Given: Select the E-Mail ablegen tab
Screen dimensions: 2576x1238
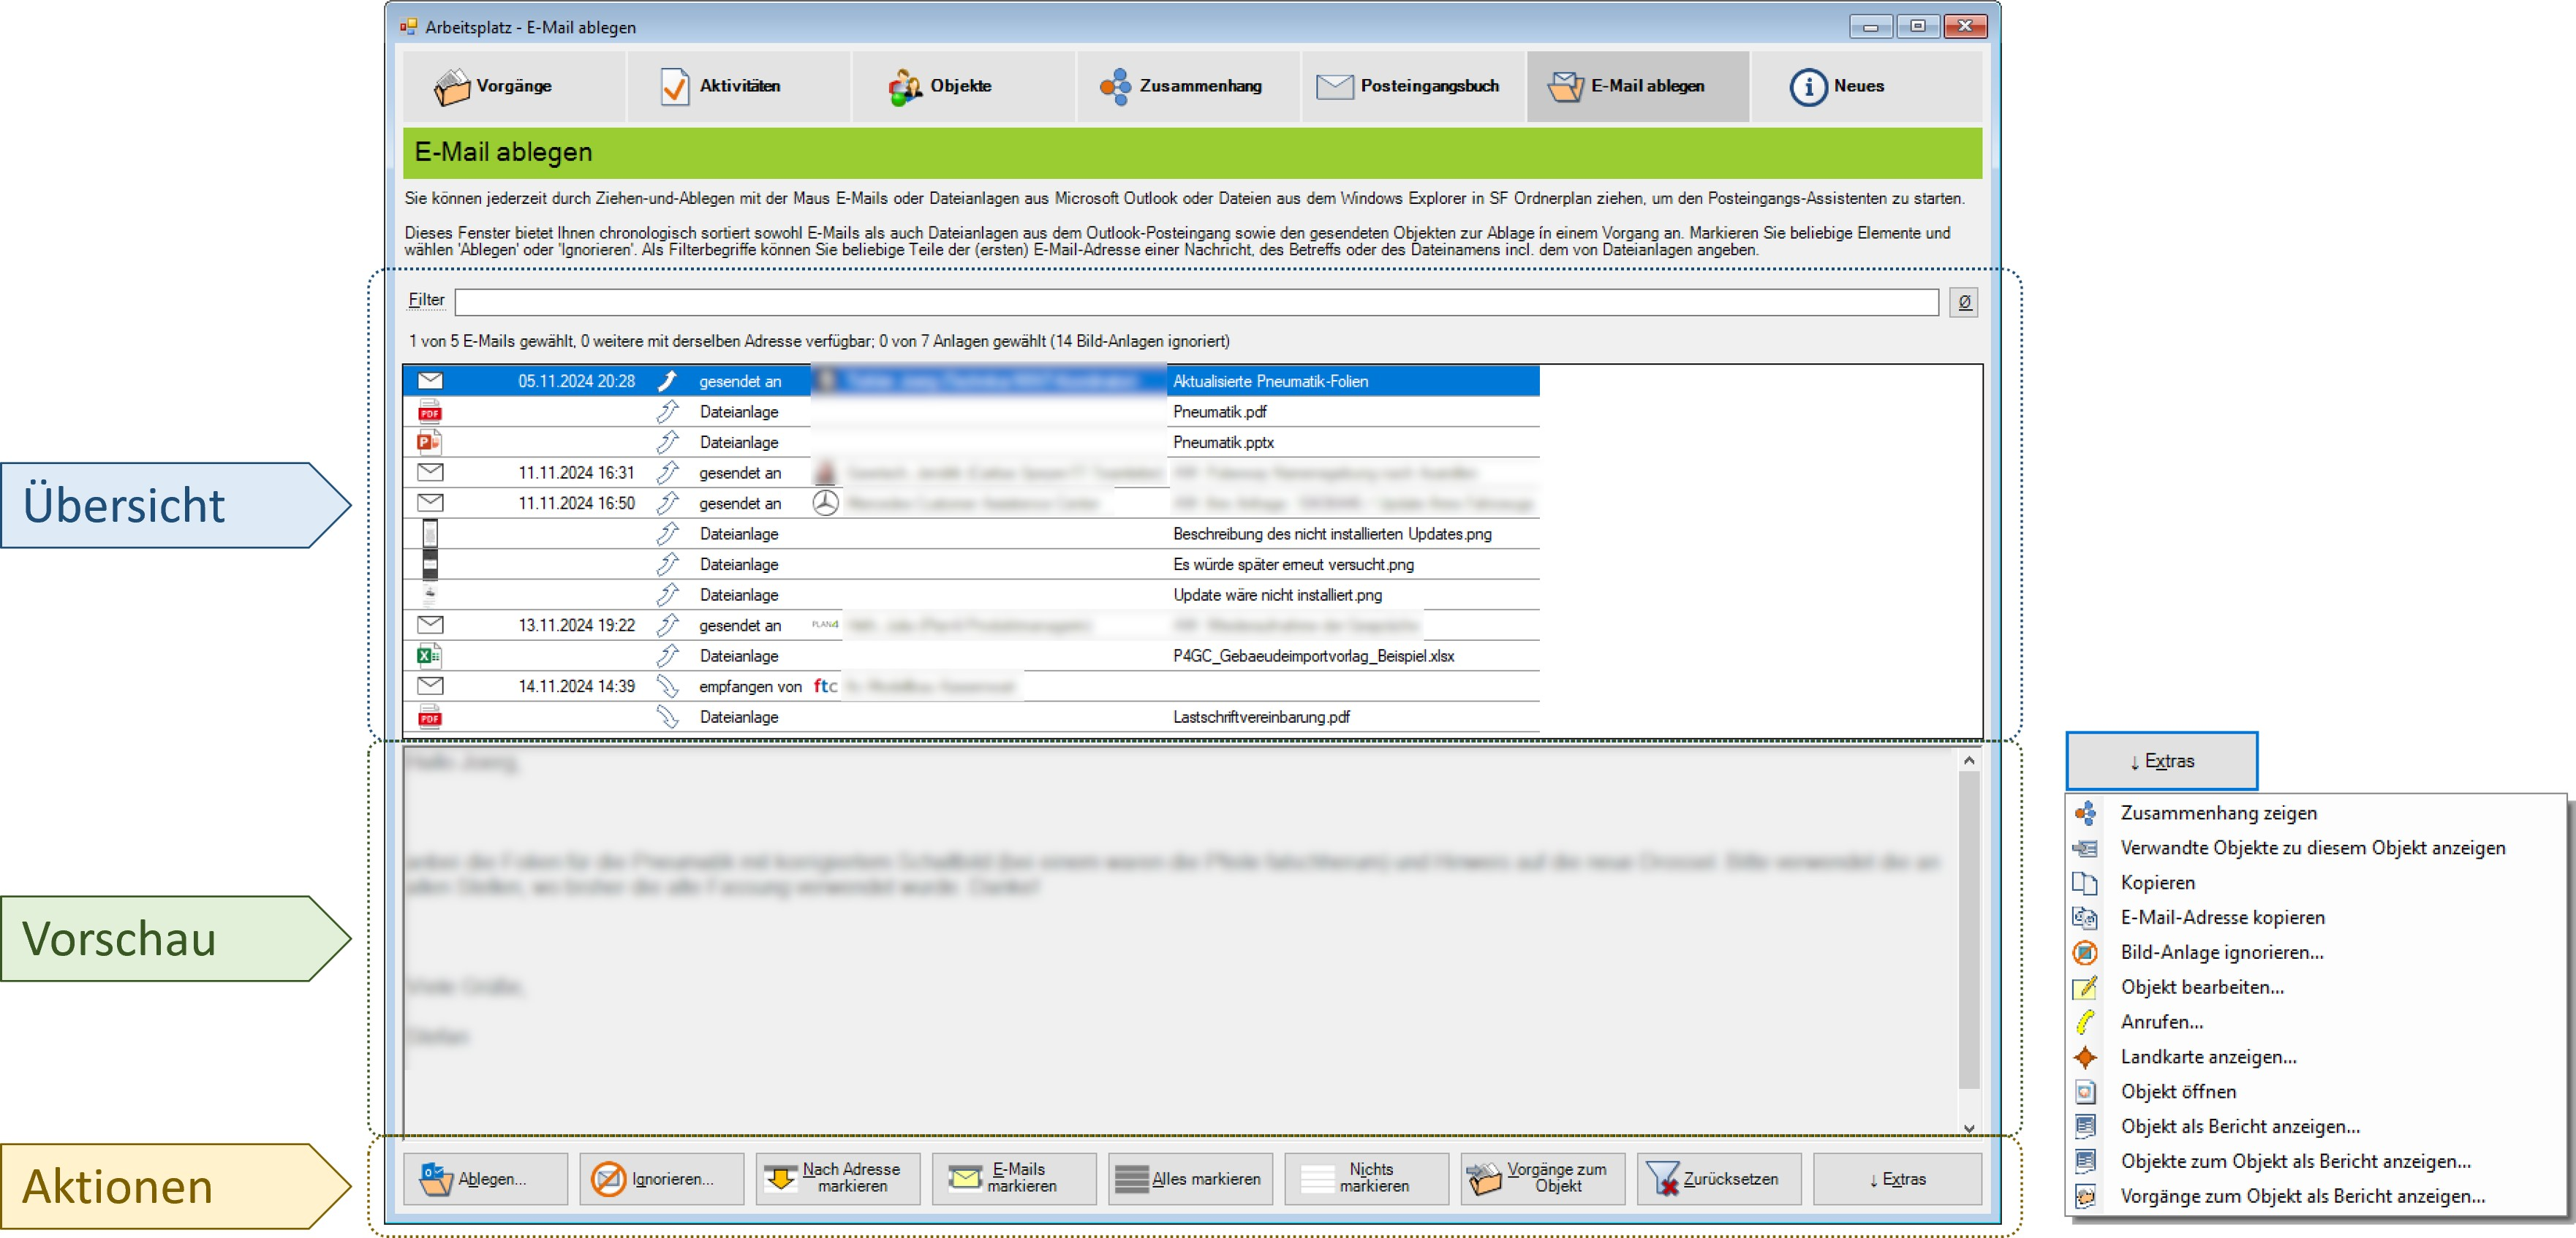Looking at the screenshot, I should 1638,86.
